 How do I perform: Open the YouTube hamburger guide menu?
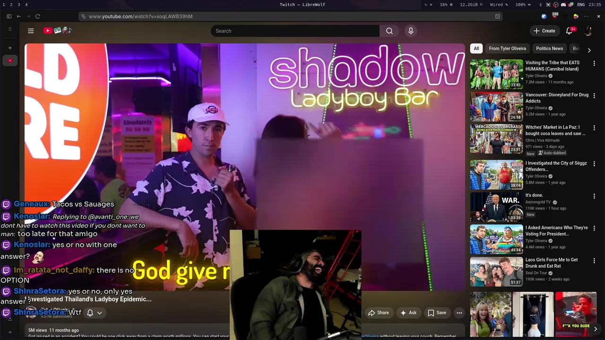tap(31, 31)
